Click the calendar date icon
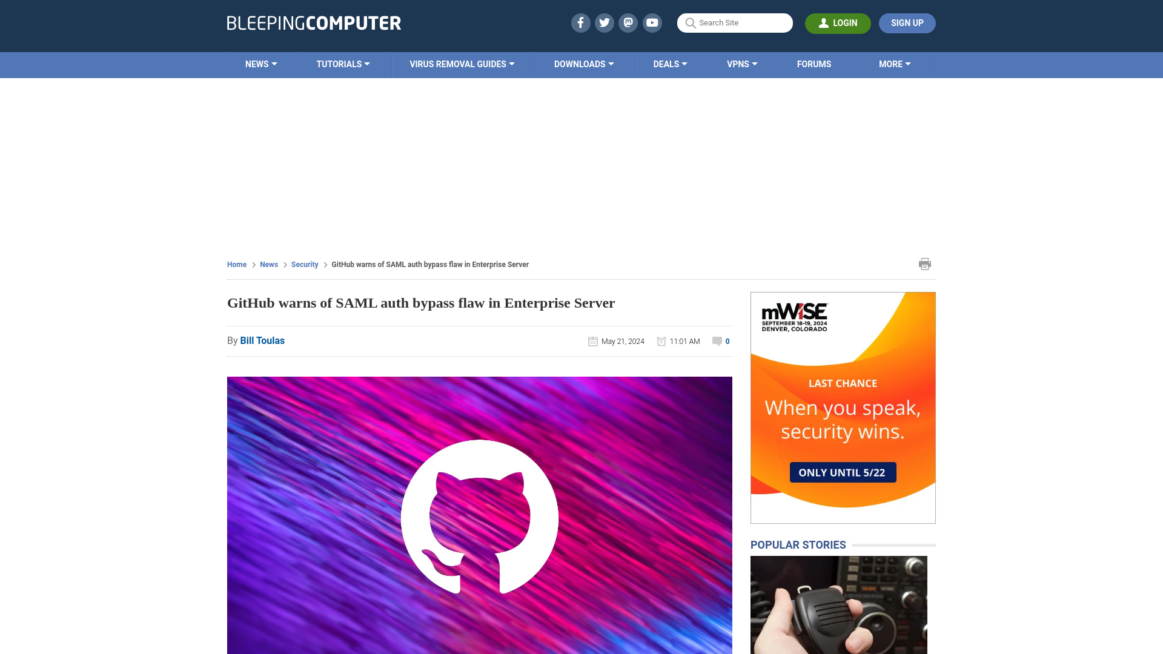This screenshot has height=654, width=1163. point(592,341)
